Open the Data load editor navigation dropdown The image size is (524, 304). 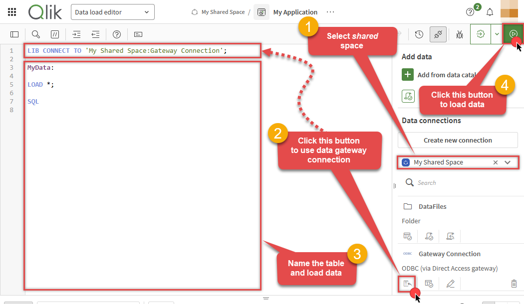[x=112, y=11]
